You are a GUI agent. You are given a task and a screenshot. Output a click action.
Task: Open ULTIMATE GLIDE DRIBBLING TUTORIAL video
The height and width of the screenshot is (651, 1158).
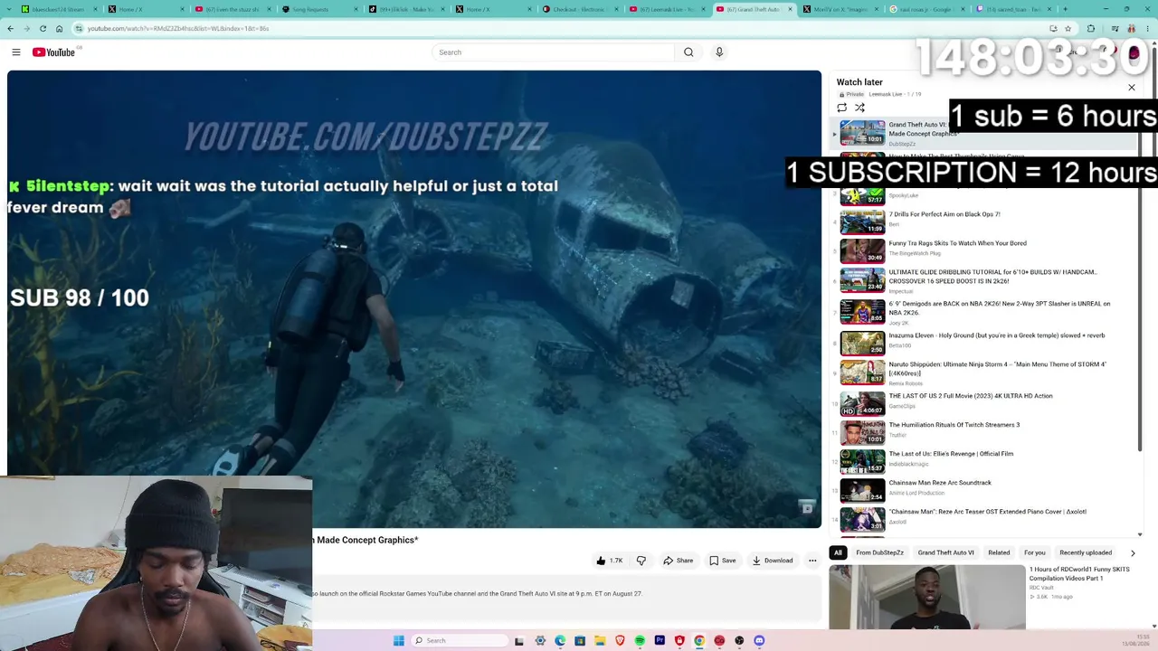992,277
